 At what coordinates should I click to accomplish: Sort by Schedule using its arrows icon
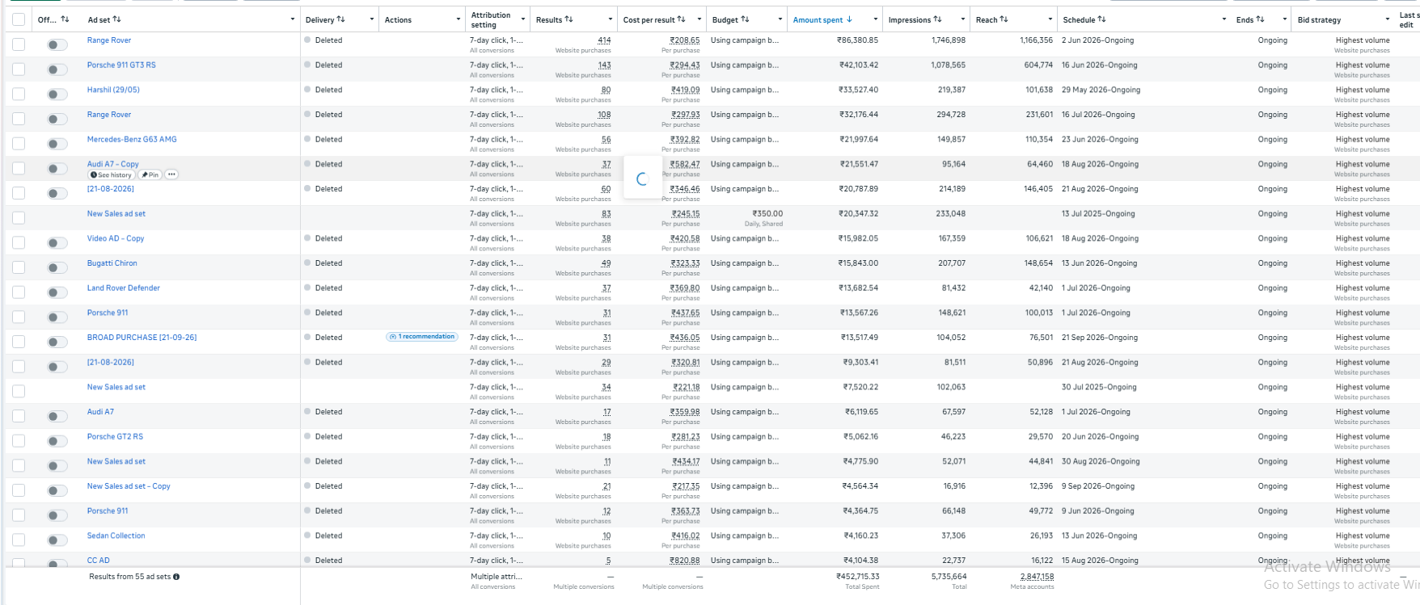click(x=1101, y=19)
